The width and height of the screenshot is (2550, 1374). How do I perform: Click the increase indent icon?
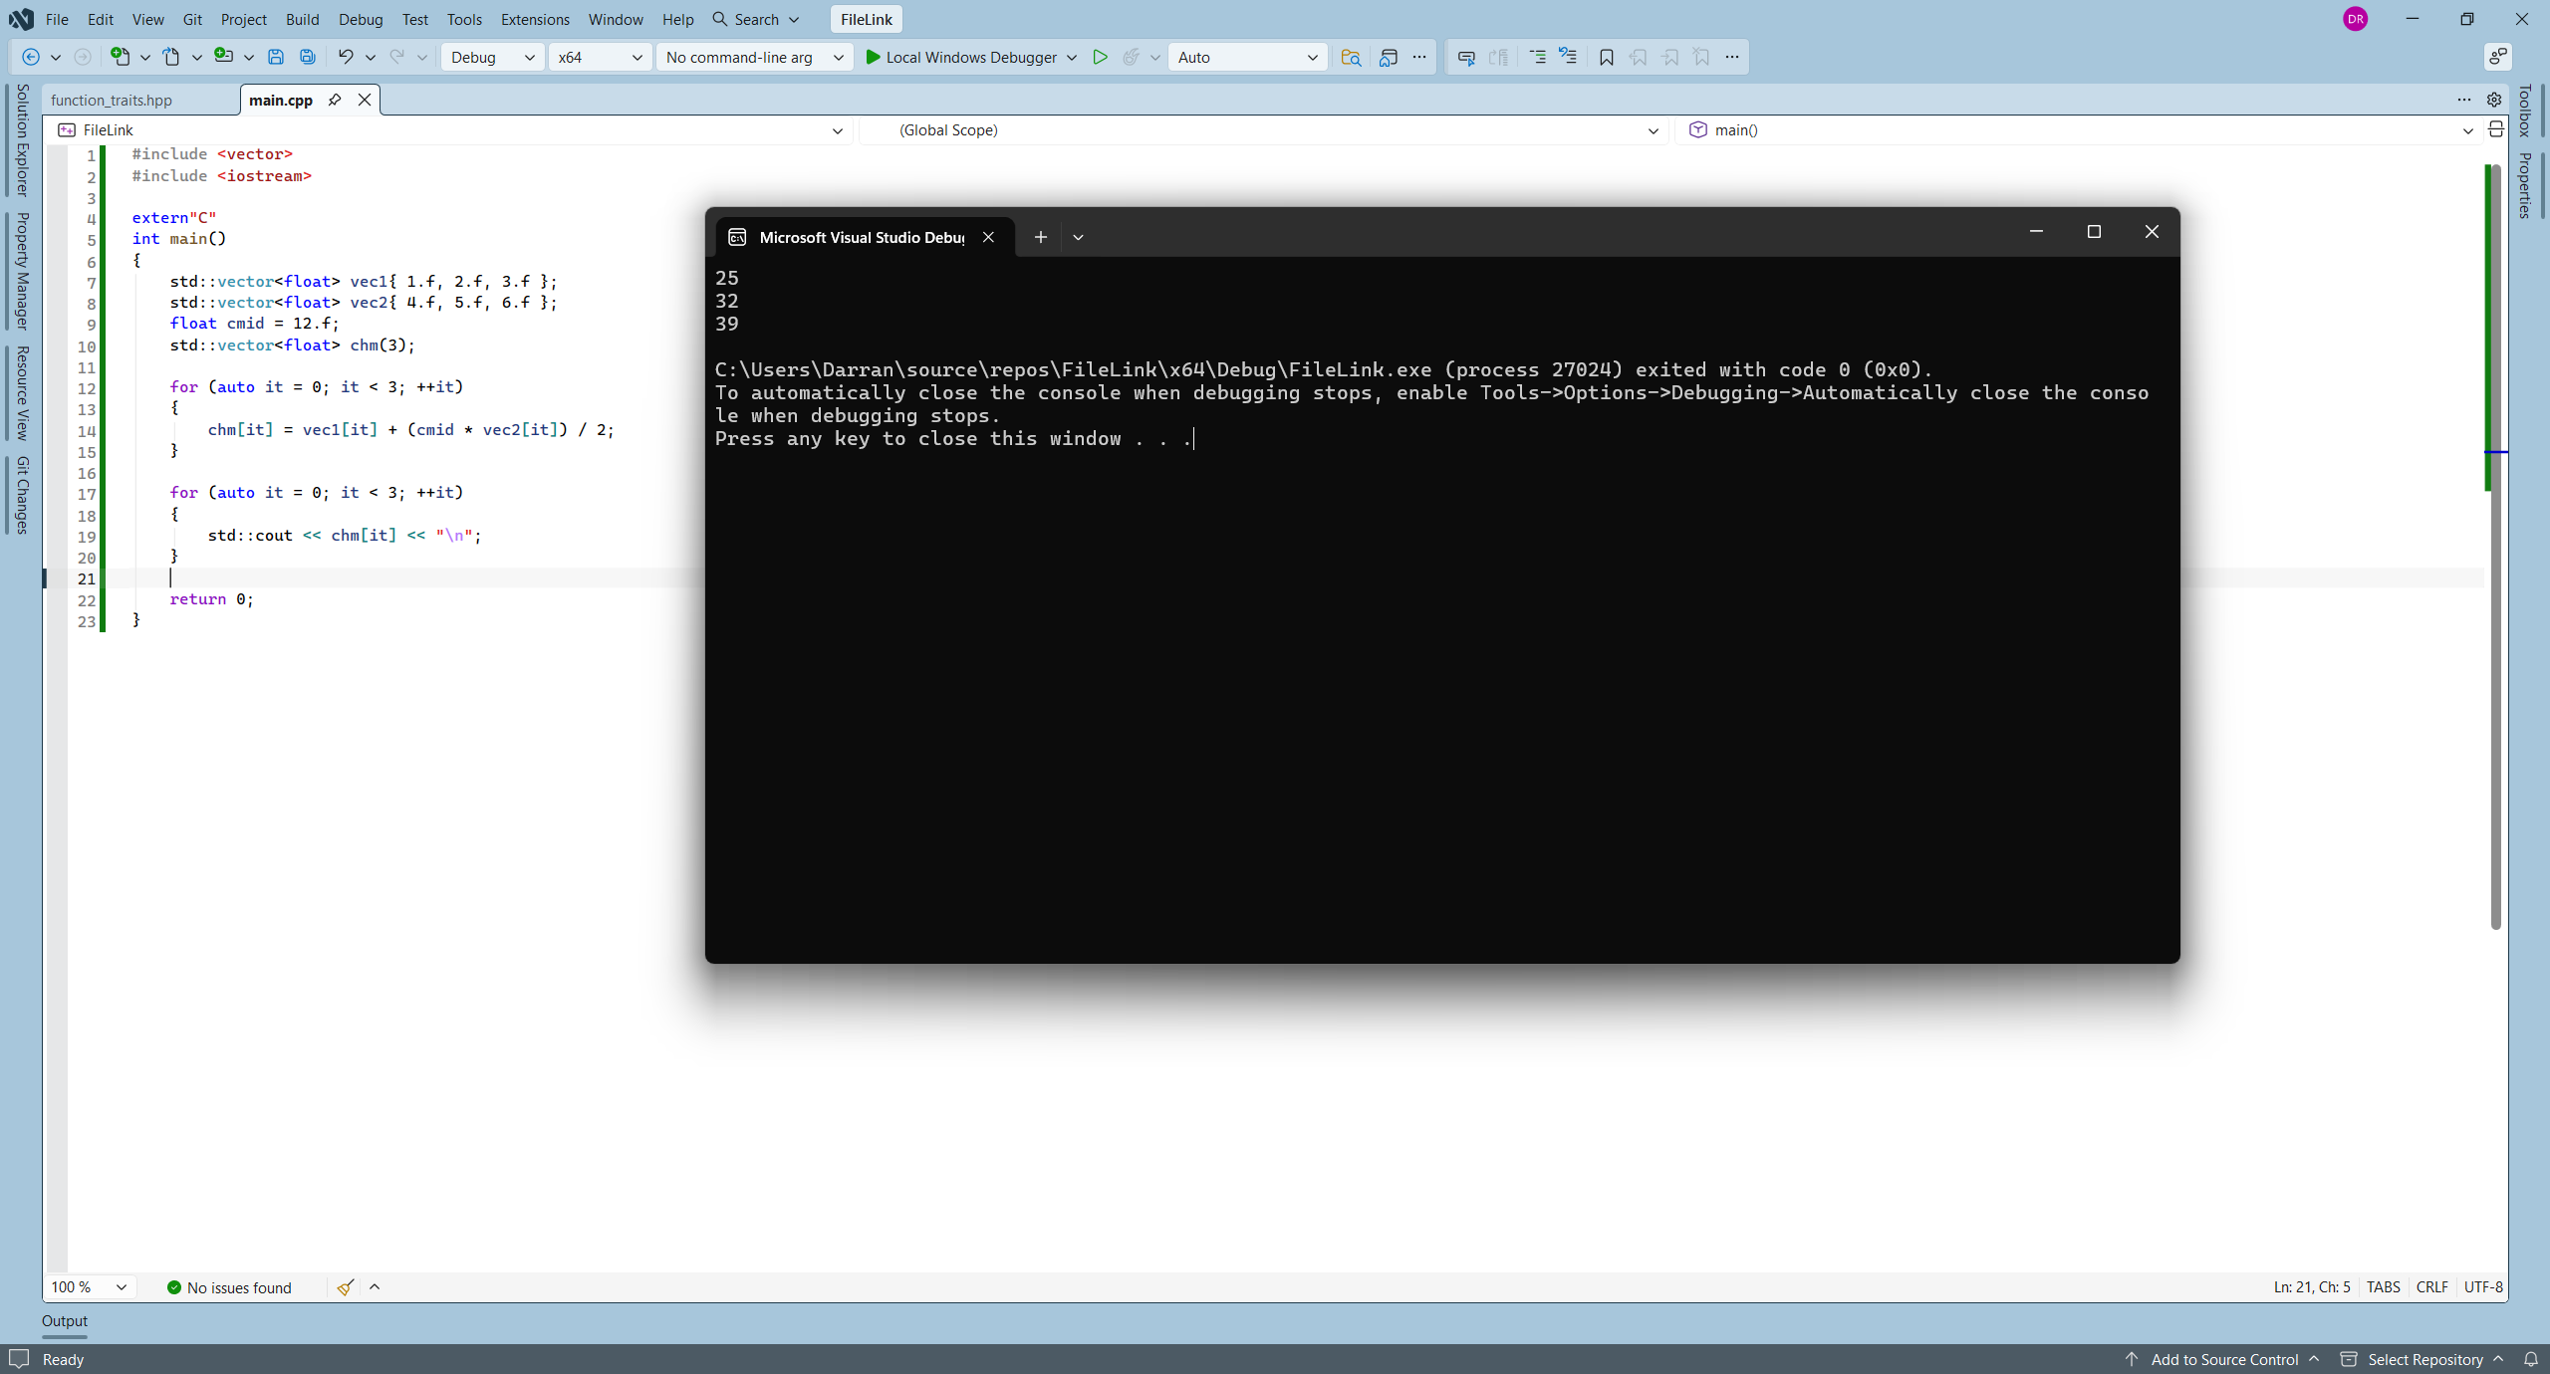click(x=1537, y=57)
